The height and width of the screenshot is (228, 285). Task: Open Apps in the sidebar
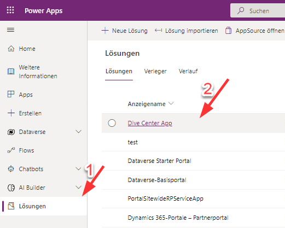pyautogui.click(x=43, y=95)
